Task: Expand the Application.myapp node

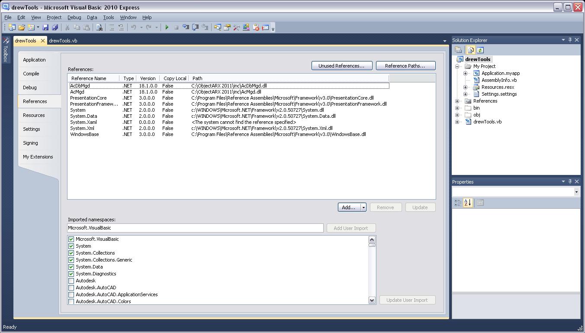Action: 466,73
